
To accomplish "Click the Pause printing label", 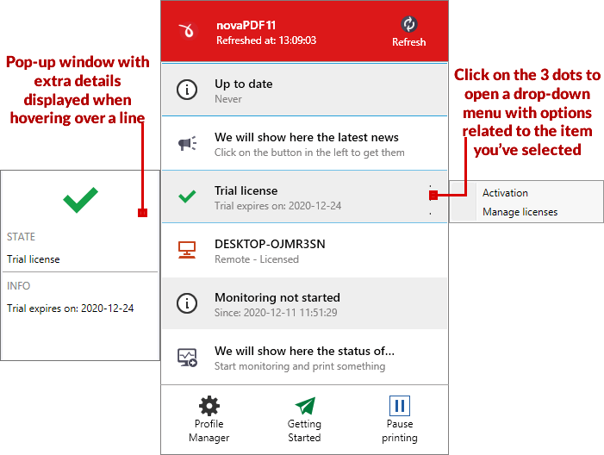I will tap(400, 431).
